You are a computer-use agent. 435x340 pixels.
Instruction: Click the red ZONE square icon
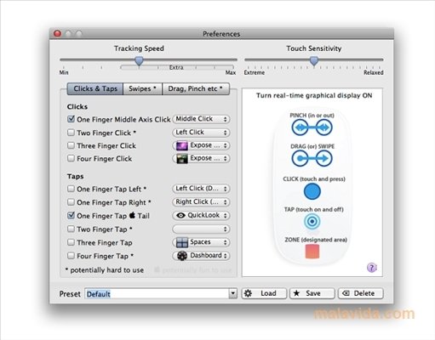click(x=312, y=252)
